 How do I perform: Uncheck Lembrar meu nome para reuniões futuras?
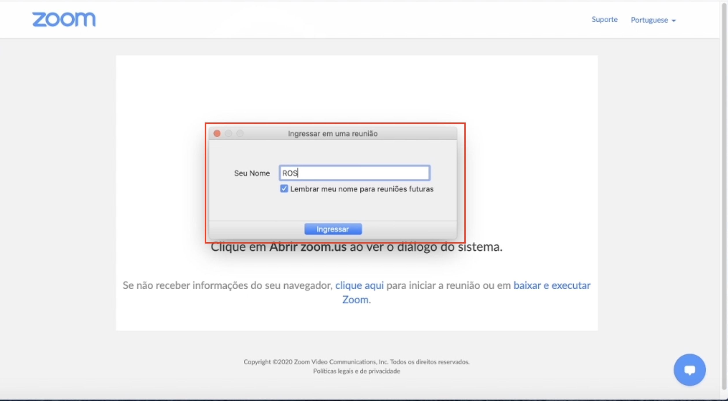coord(284,189)
